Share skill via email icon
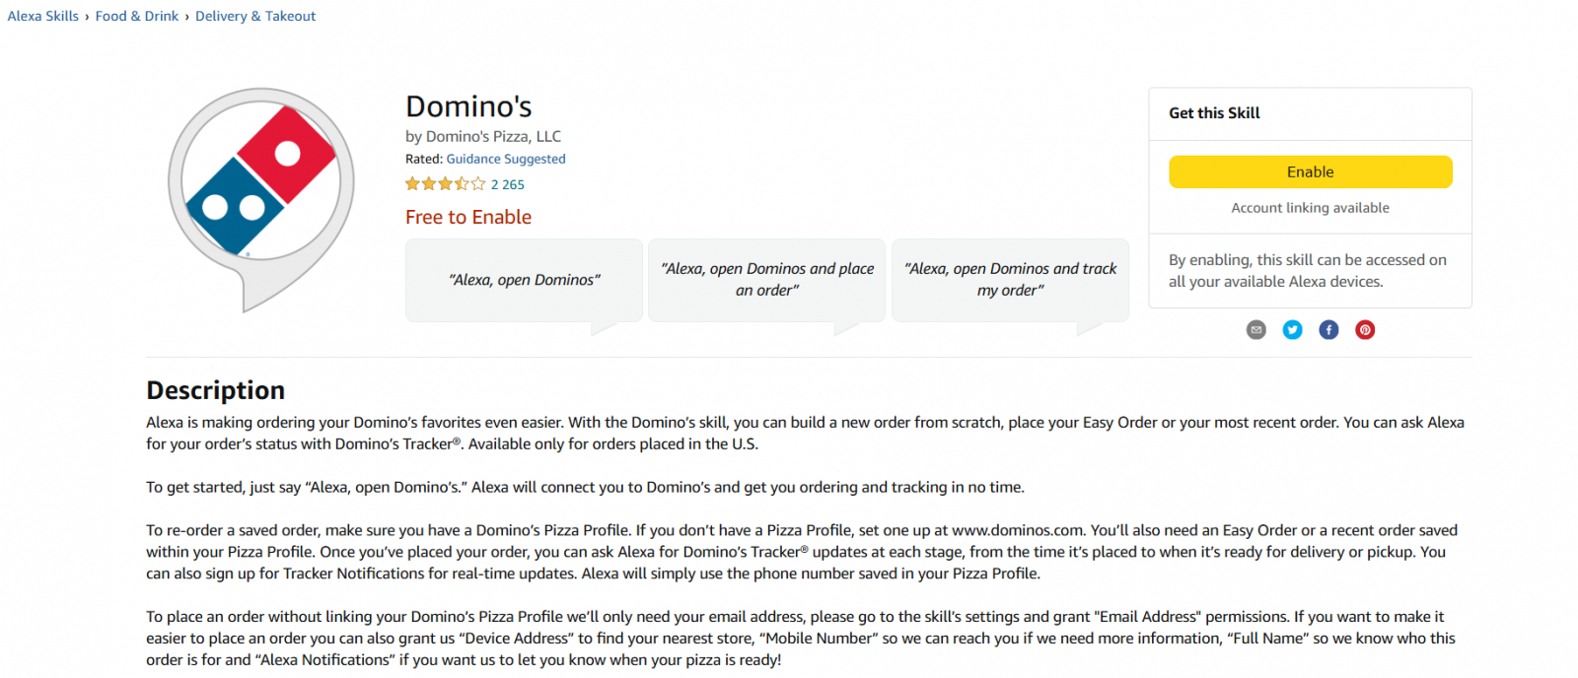 point(1255,330)
